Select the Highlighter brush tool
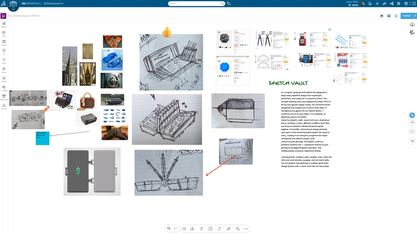 pyautogui.click(x=228, y=229)
